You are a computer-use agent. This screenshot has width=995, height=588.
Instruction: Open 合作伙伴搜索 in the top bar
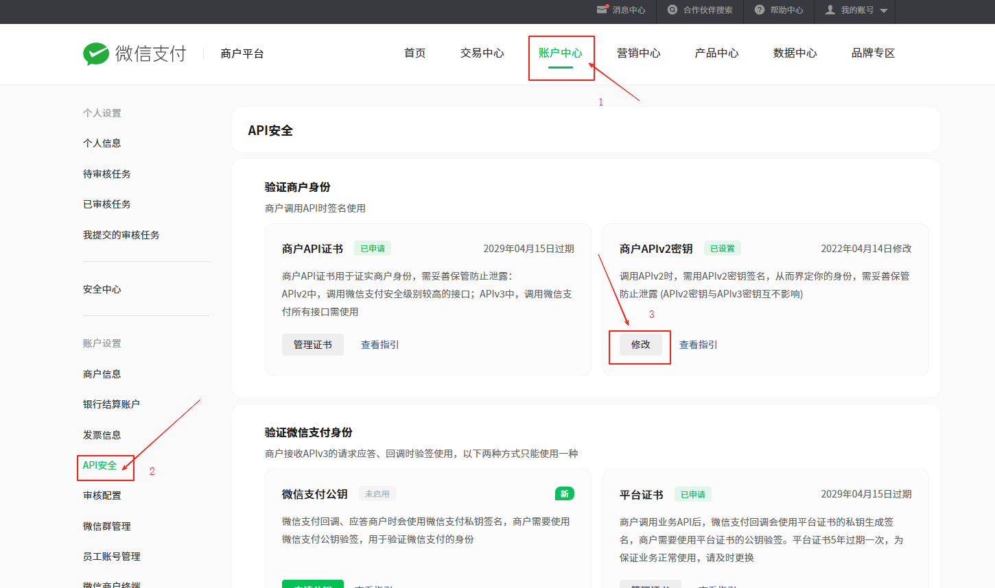(x=707, y=10)
